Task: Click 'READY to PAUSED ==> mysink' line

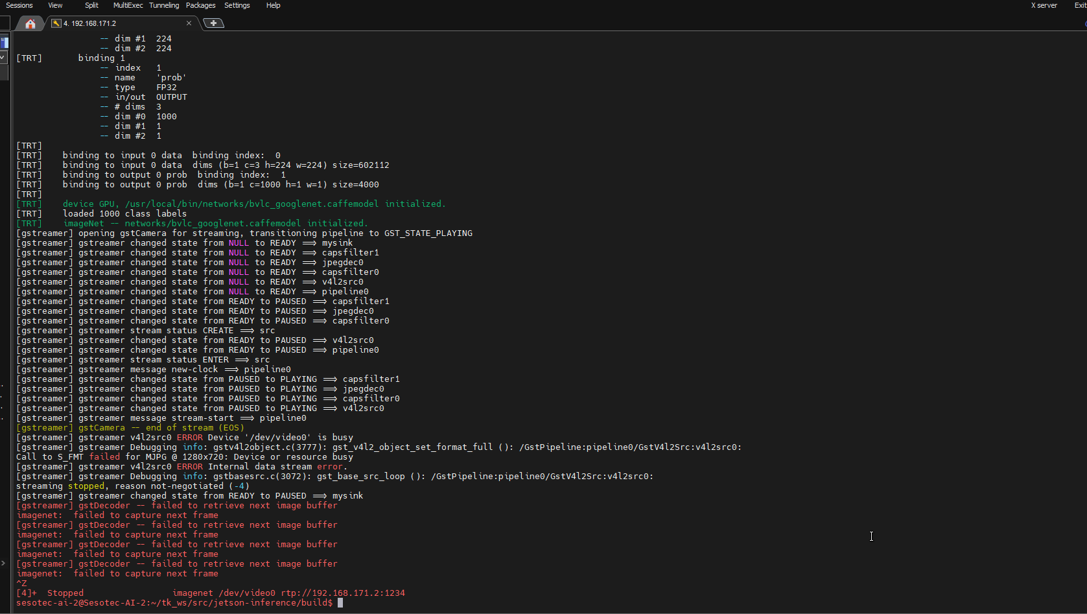Action: [x=190, y=496]
